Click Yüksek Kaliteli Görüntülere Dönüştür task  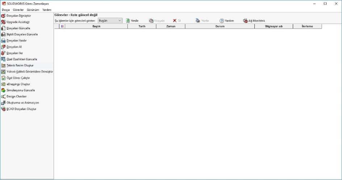30,72
